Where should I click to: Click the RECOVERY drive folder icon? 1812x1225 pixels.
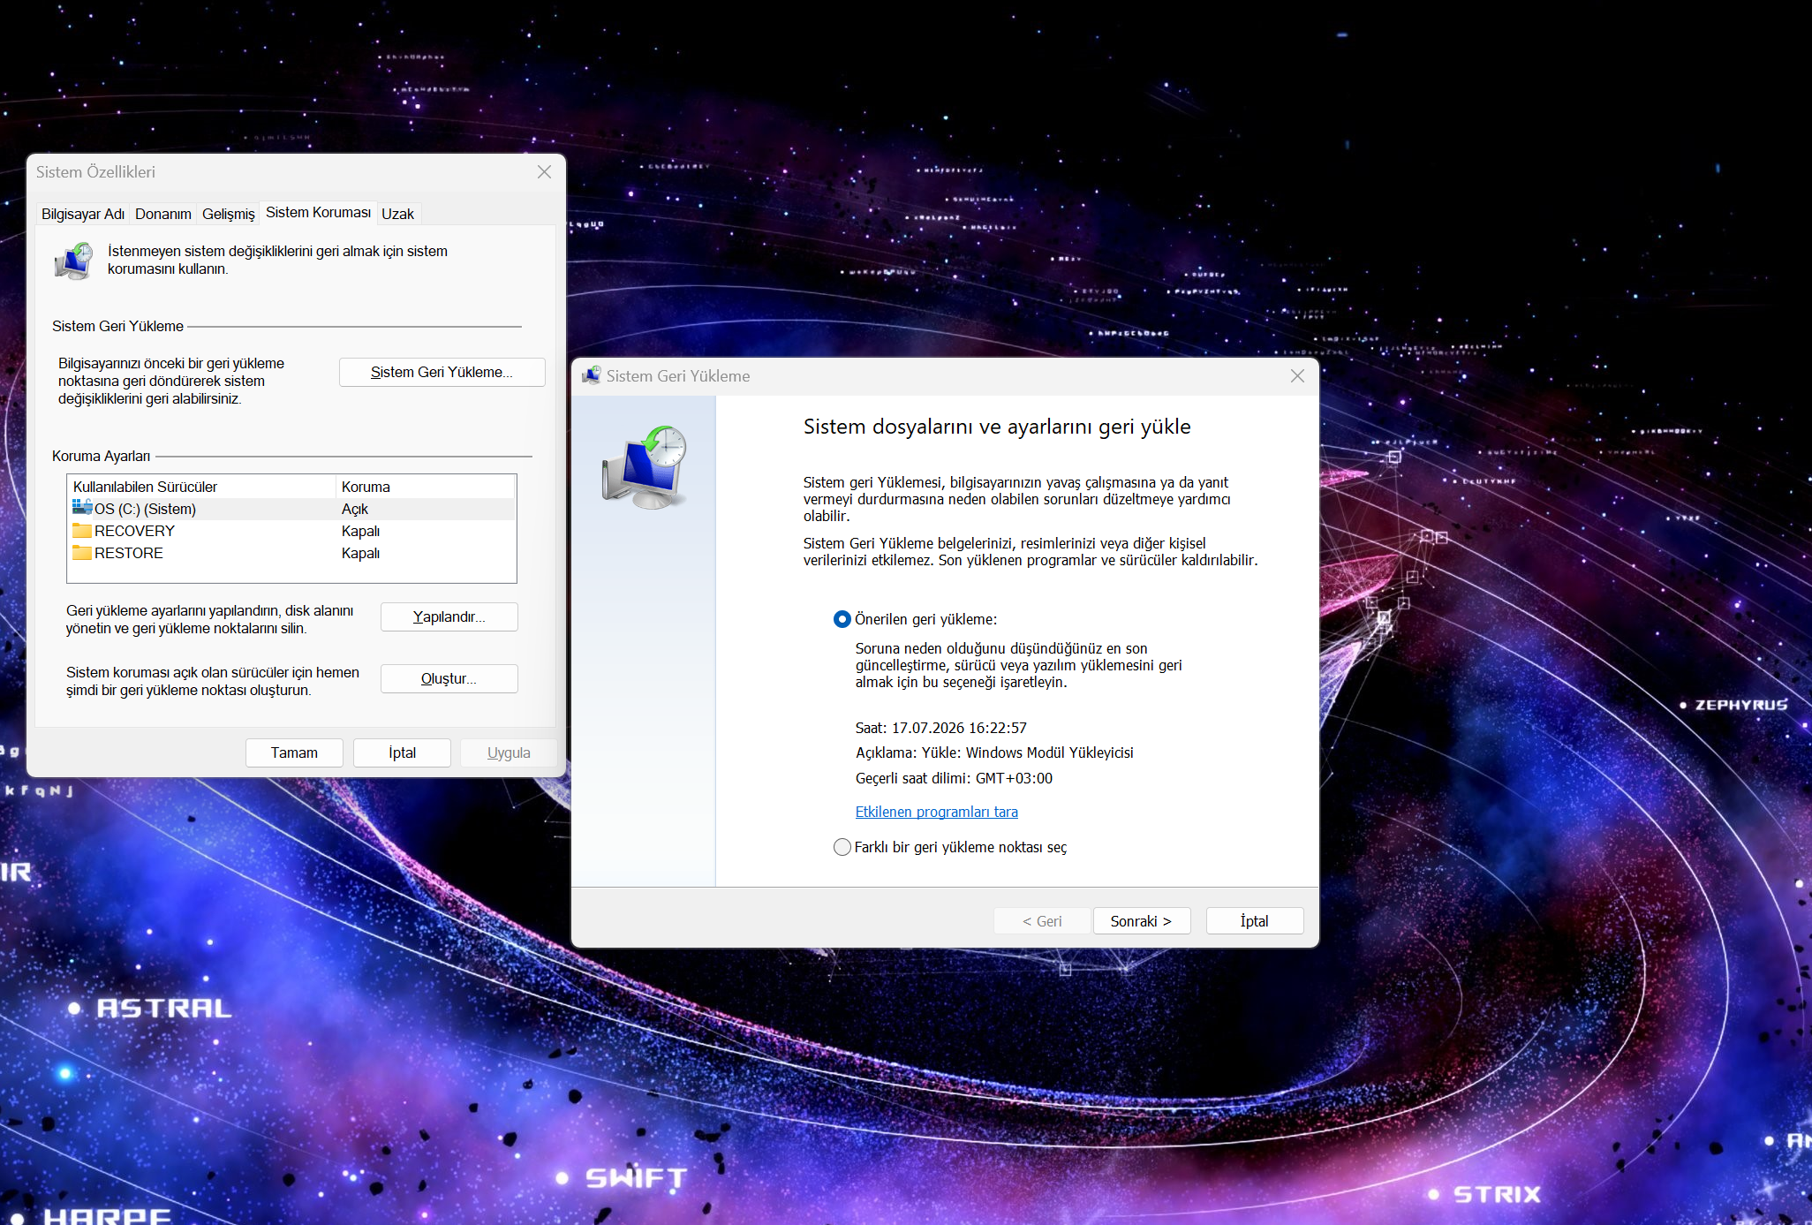tap(82, 531)
